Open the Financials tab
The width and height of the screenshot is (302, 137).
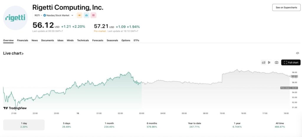coord(23,40)
